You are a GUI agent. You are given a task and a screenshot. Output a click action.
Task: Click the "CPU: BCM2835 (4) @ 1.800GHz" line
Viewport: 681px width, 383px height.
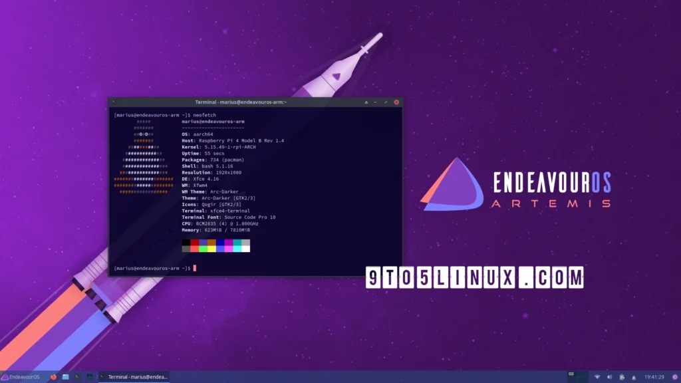pos(219,223)
